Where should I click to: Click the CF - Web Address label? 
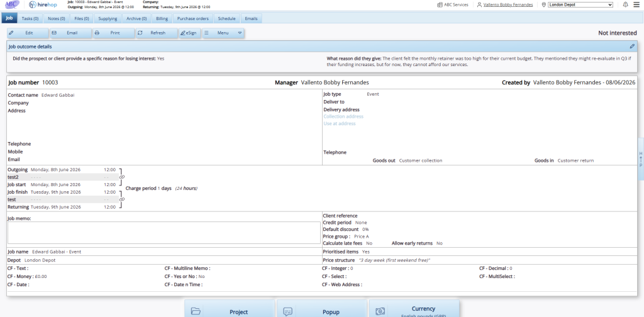tap(342, 284)
